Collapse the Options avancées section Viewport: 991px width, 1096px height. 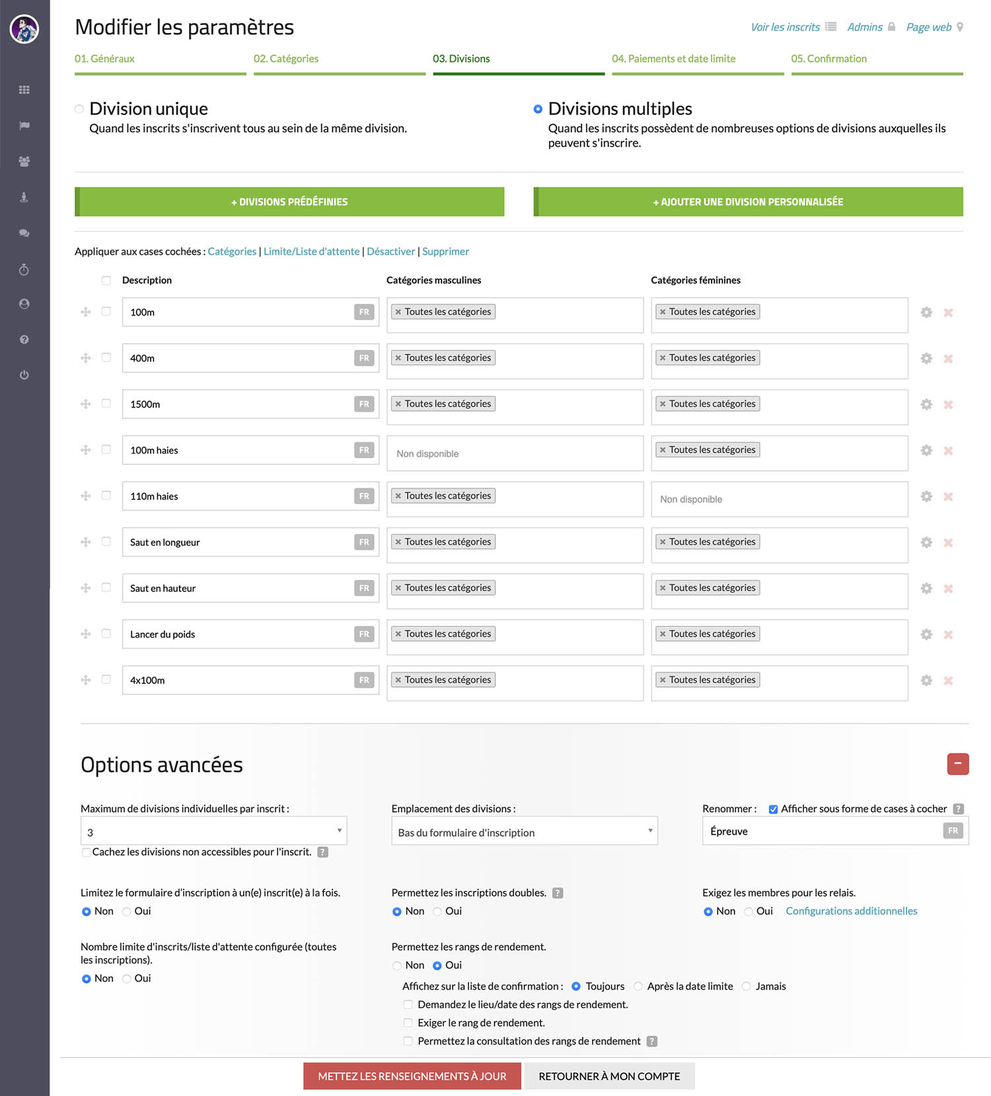957,764
